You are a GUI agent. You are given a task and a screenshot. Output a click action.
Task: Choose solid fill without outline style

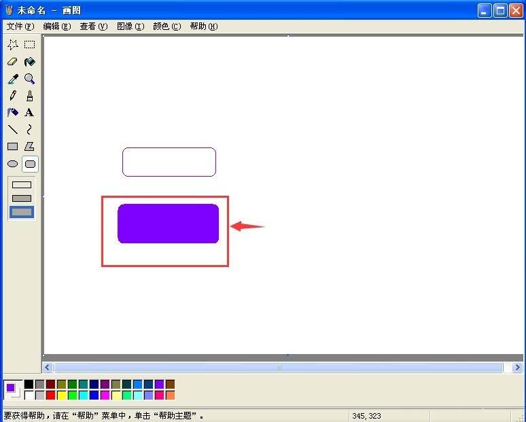coord(22,212)
